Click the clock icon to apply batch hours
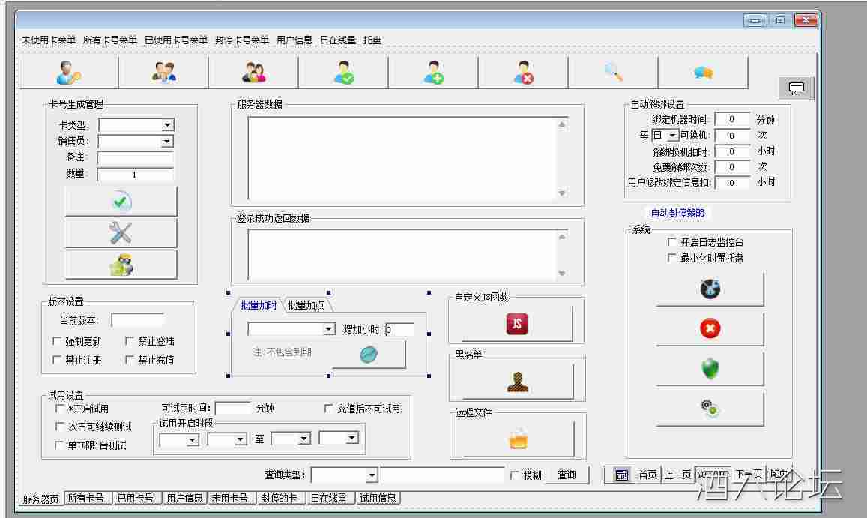Viewport: 867px width, 518px height. tap(369, 355)
